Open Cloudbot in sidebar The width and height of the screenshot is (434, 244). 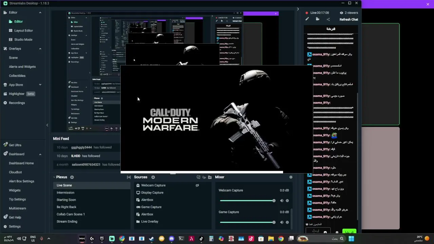15,172
